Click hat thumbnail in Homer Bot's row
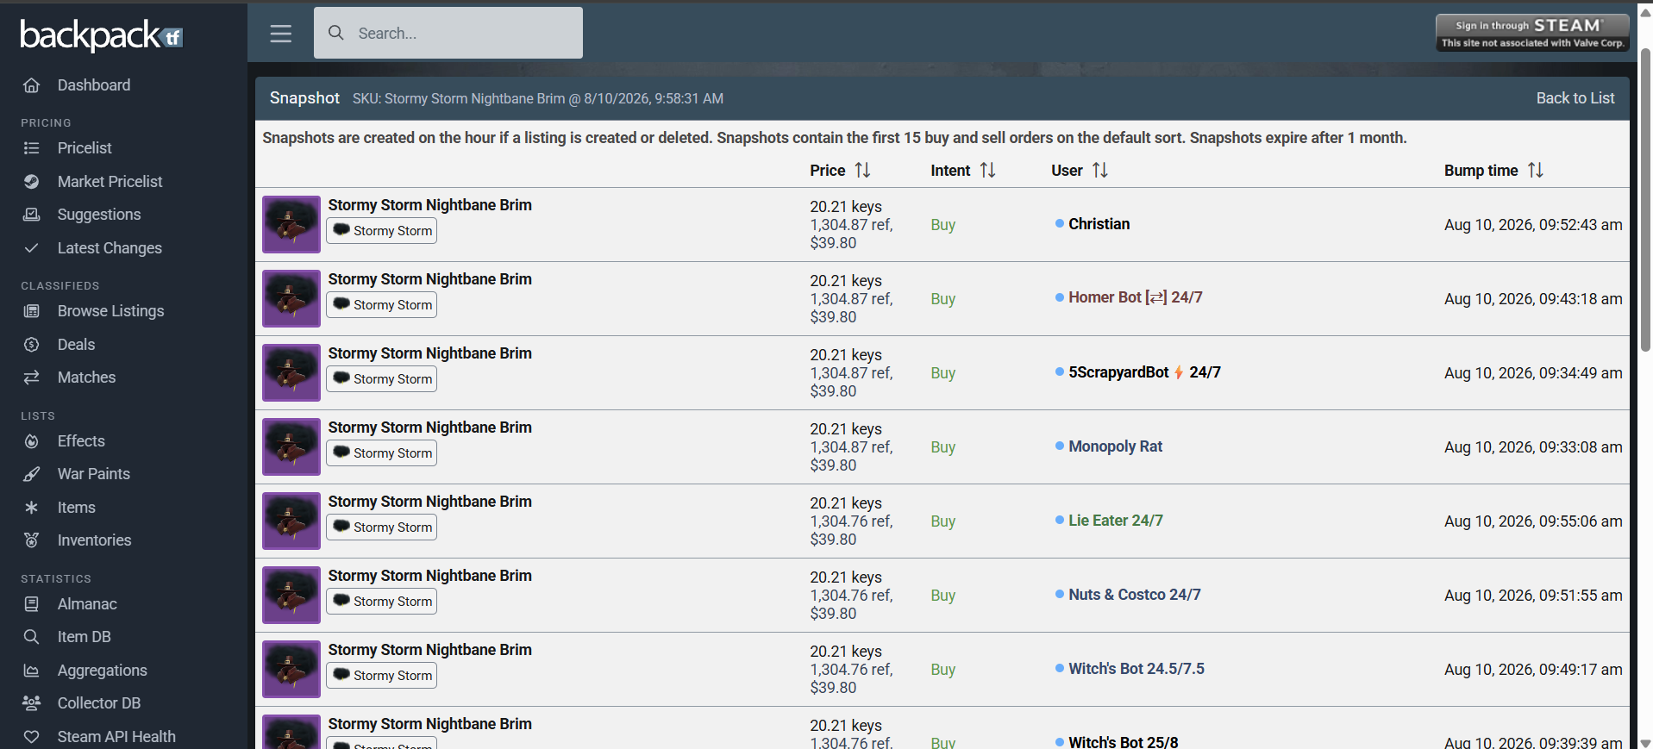The image size is (1653, 749). (x=291, y=298)
